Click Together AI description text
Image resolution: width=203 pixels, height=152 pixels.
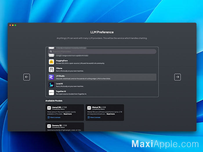pos(71,94)
